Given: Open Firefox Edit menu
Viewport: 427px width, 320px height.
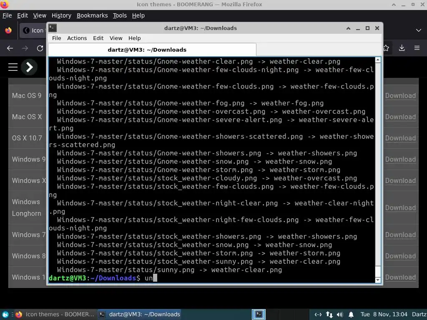Looking at the screenshot, I should [x=23, y=15].
